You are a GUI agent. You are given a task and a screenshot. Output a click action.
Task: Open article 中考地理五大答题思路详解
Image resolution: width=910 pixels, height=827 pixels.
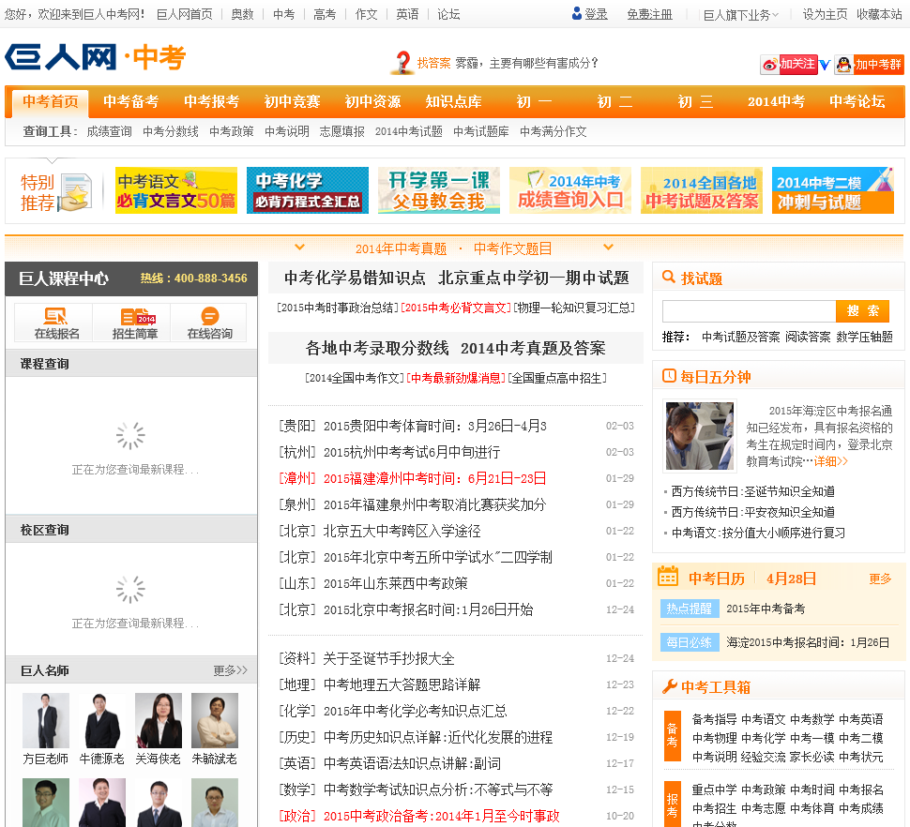[x=402, y=684]
